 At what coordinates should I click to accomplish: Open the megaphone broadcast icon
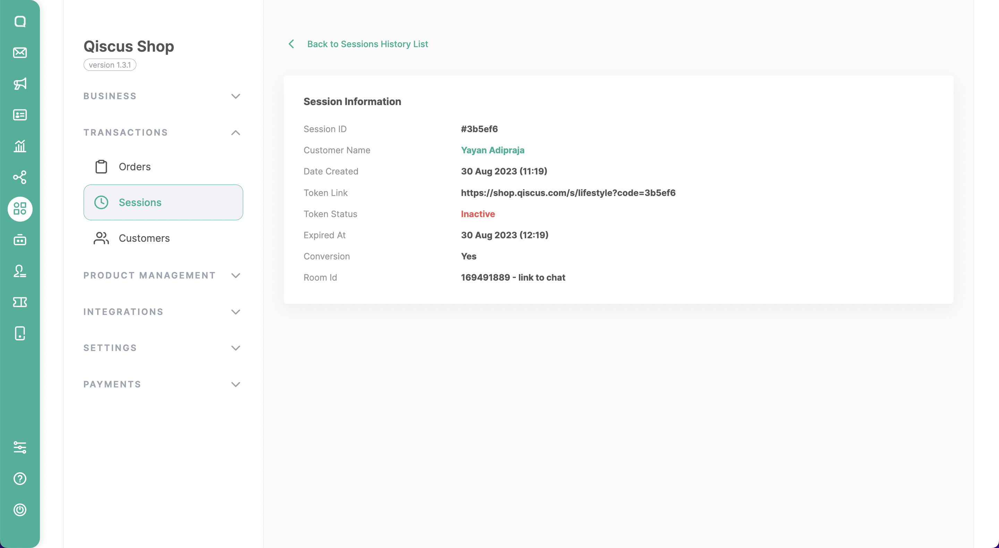[20, 84]
